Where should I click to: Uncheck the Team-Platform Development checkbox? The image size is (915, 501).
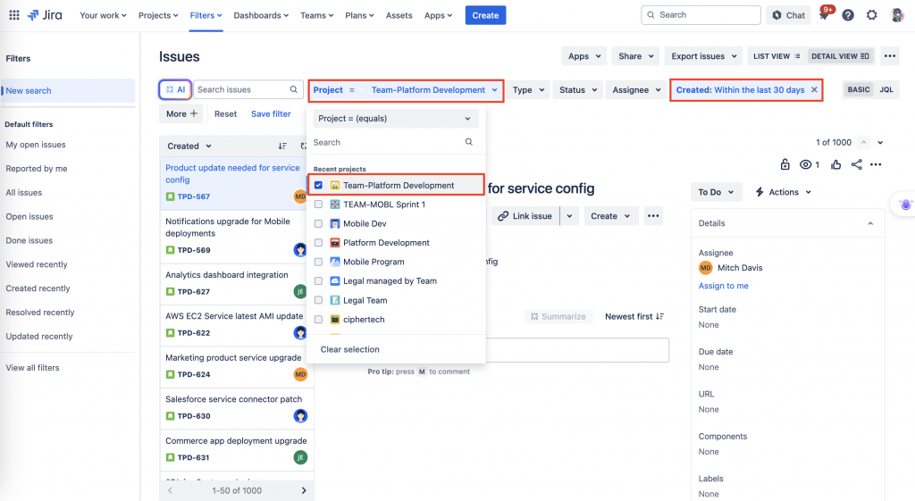[318, 185]
